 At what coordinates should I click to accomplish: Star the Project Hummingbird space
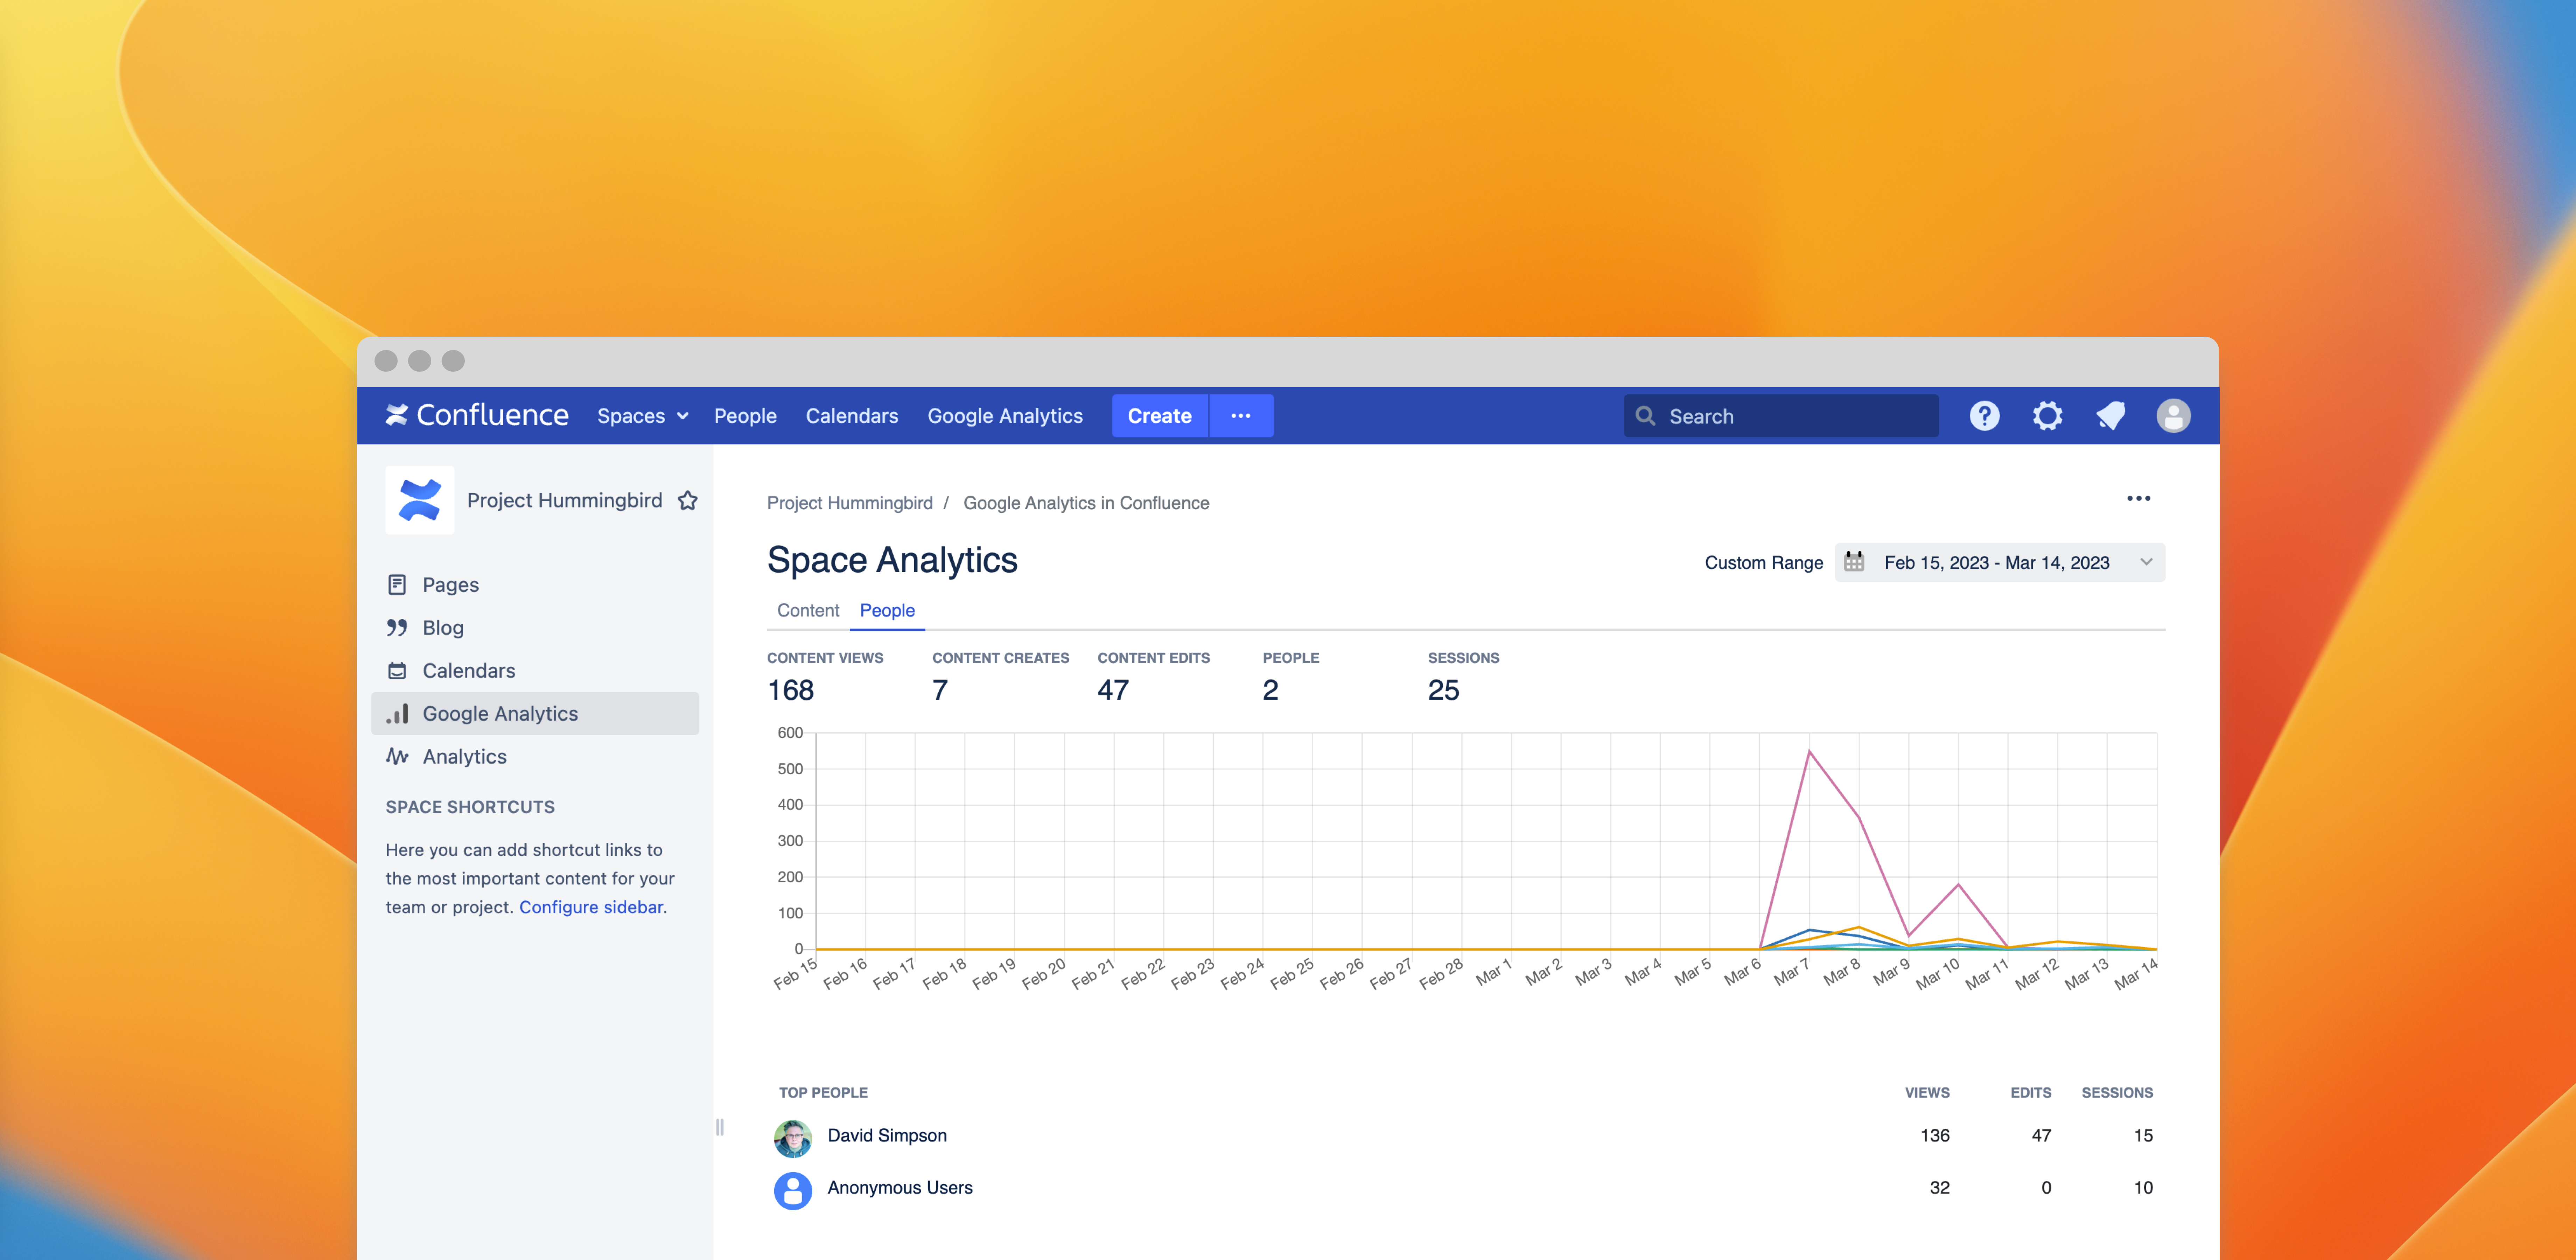click(x=688, y=500)
